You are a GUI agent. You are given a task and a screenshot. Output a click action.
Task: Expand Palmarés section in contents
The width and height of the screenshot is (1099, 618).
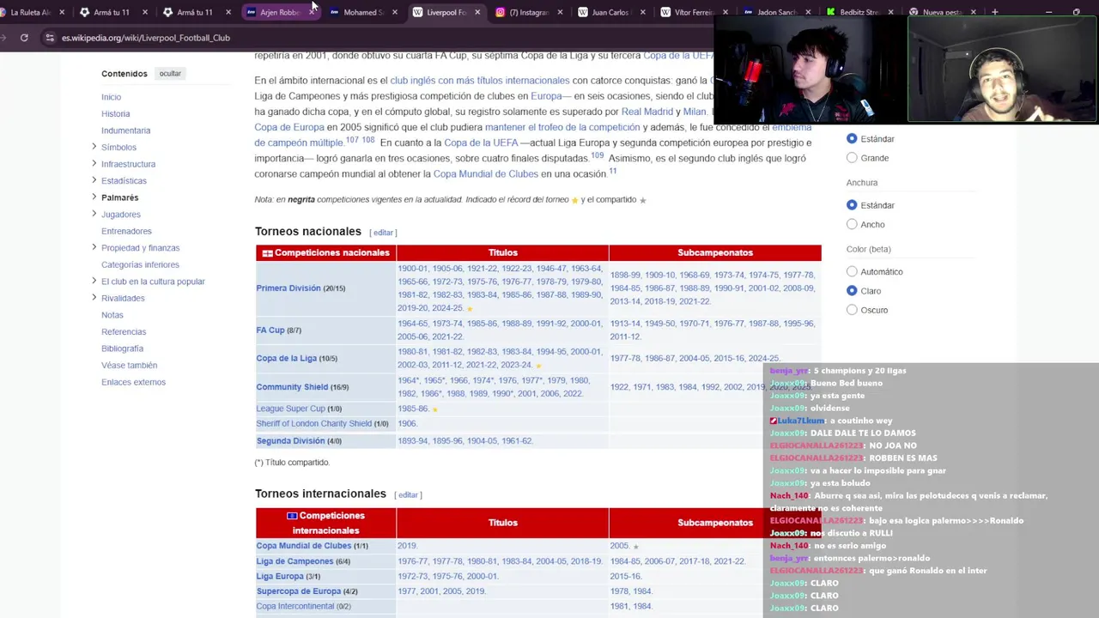(94, 197)
